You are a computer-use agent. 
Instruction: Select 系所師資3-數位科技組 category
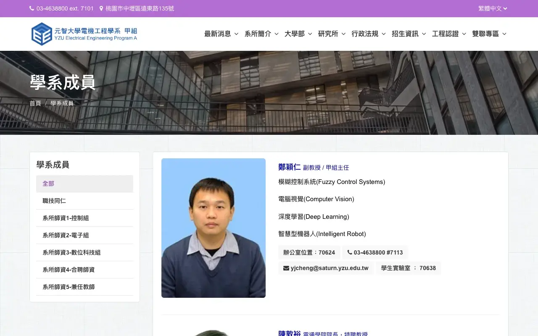coord(84,252)
